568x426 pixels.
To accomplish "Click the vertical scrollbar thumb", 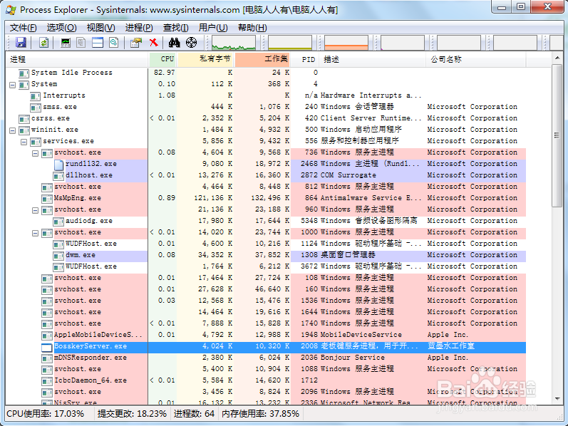I will (x=557, y=136).
